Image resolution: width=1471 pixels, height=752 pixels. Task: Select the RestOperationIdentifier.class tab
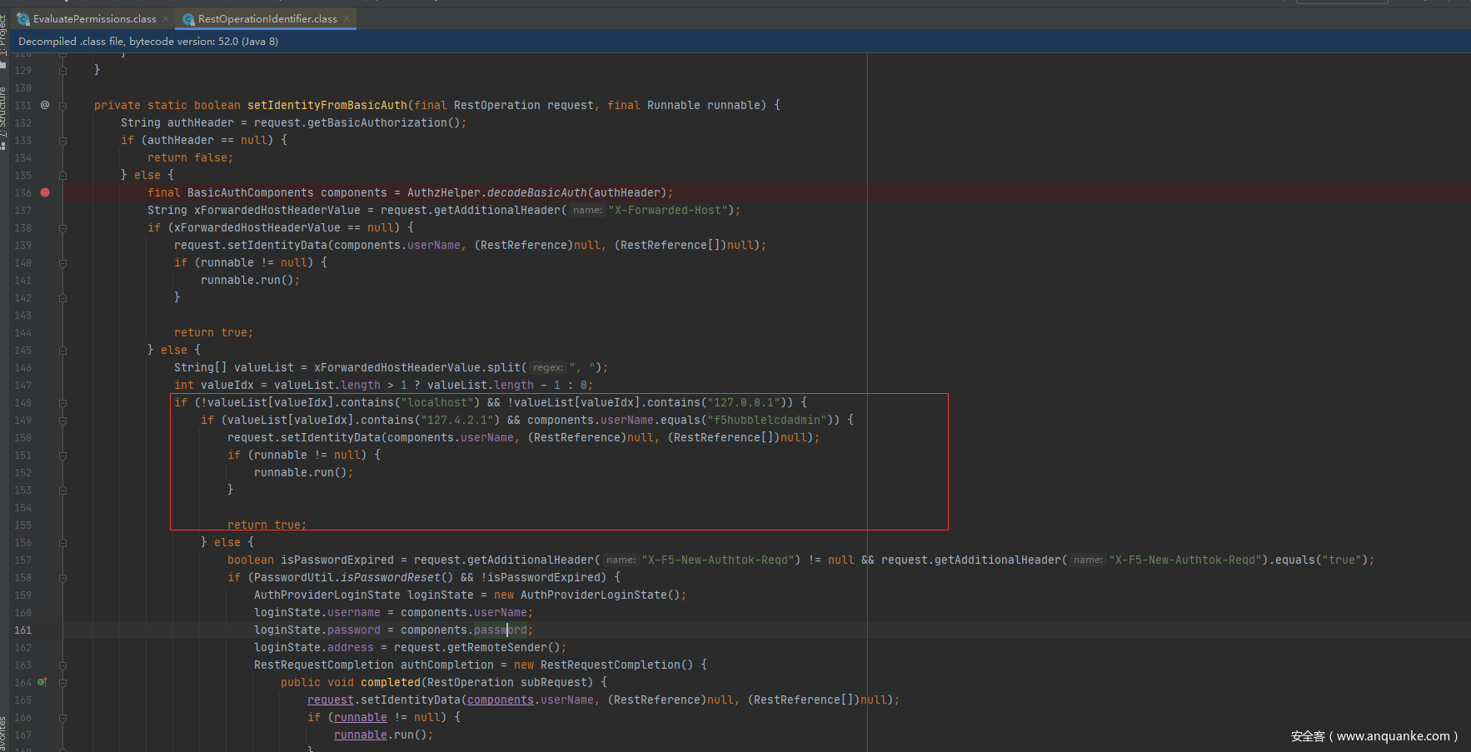pyautogui.click(x=267, y=18)
